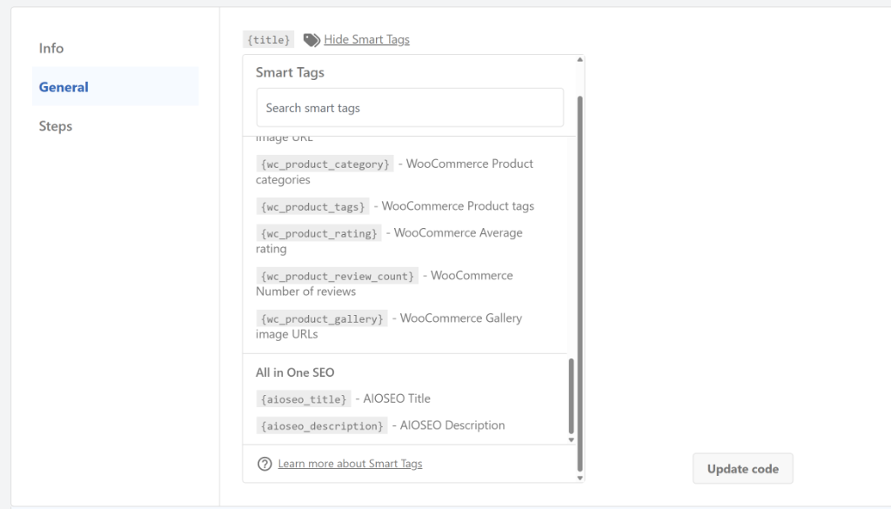Click the Smart Tags heading

click(290, 73)
